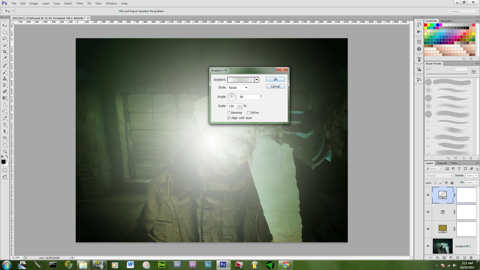This screenshot has height=270, width=480.
Task: Open the Filter menu
Action: (79, 3)
